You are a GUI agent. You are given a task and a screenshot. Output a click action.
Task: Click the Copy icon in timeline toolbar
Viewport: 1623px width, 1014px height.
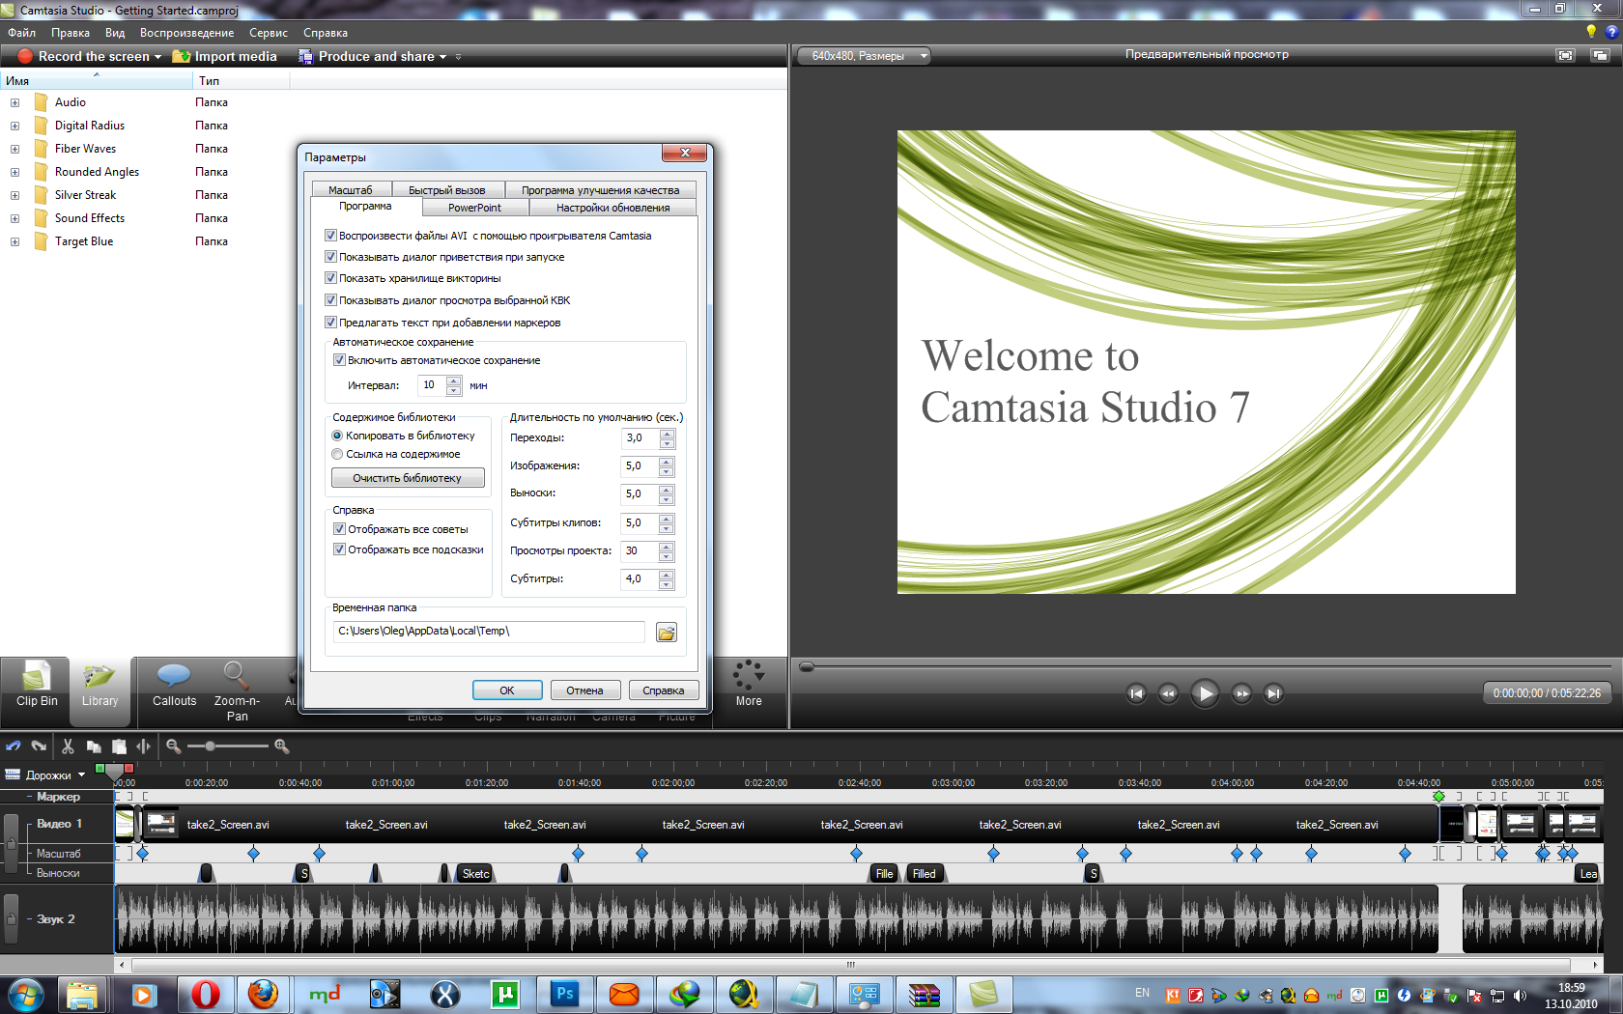pos(94,746)
